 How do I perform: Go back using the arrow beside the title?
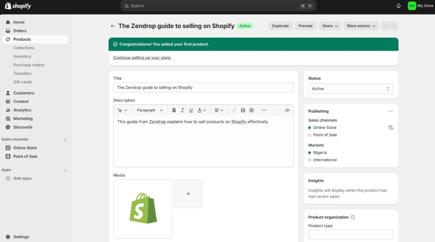(x=113, y=26)
